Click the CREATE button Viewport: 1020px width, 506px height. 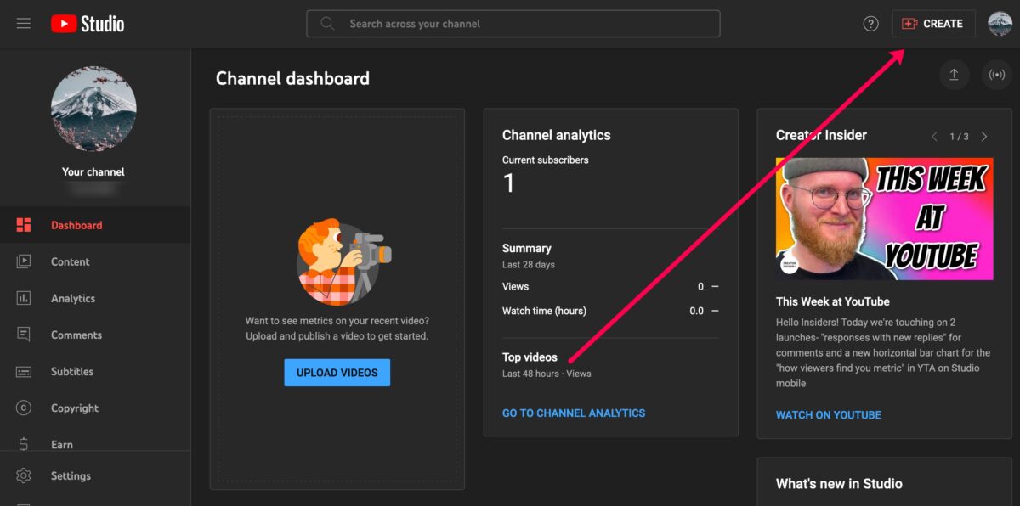[933, 24]
